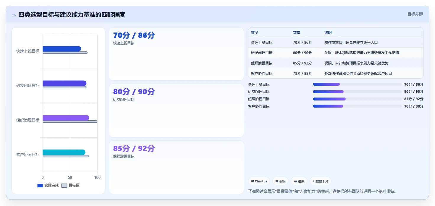Click the 说明 table column header
This screenshot has height=206, width=435.
pyautogui.click(x=328, y=33)
